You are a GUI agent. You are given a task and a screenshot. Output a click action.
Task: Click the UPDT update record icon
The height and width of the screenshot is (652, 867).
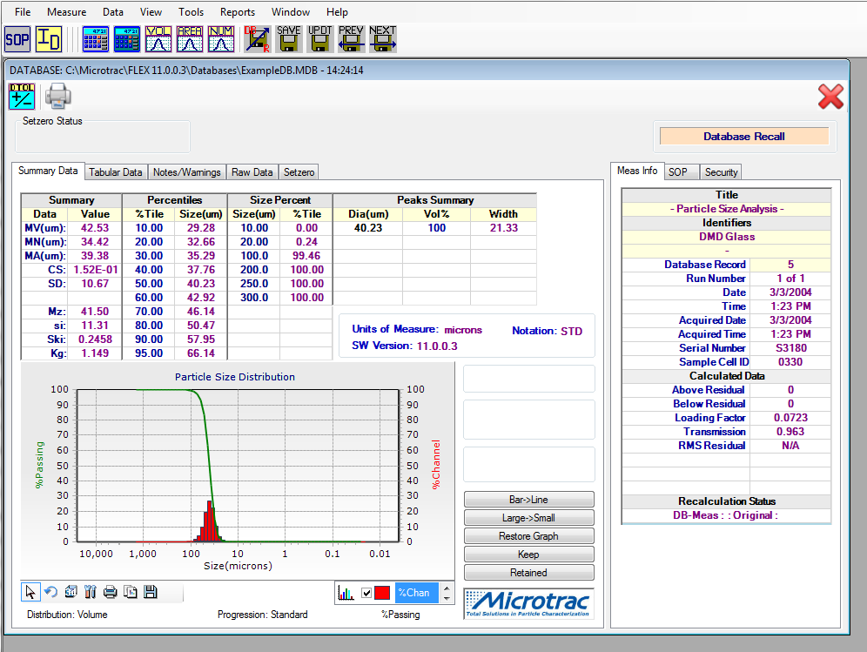320,39
